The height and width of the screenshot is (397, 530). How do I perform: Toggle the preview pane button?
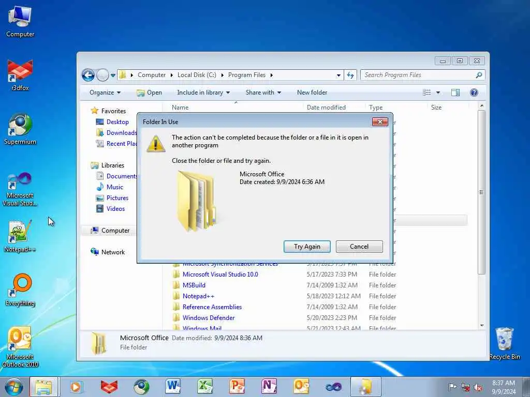click(x=455, y=93)
